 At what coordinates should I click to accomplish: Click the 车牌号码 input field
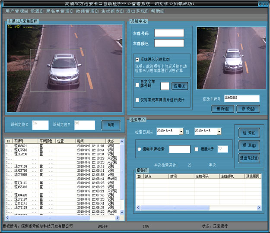coord(169,33)
